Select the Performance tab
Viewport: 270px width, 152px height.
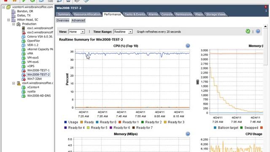click(112, 14)
